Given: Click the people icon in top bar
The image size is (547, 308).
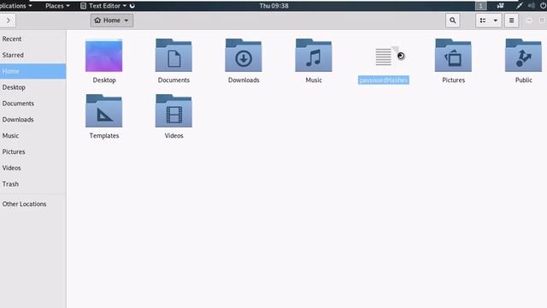Looking at the screenshot, I should pos(500,6).
